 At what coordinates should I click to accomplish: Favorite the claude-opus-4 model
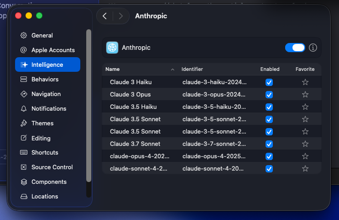(x=305, y=156)
